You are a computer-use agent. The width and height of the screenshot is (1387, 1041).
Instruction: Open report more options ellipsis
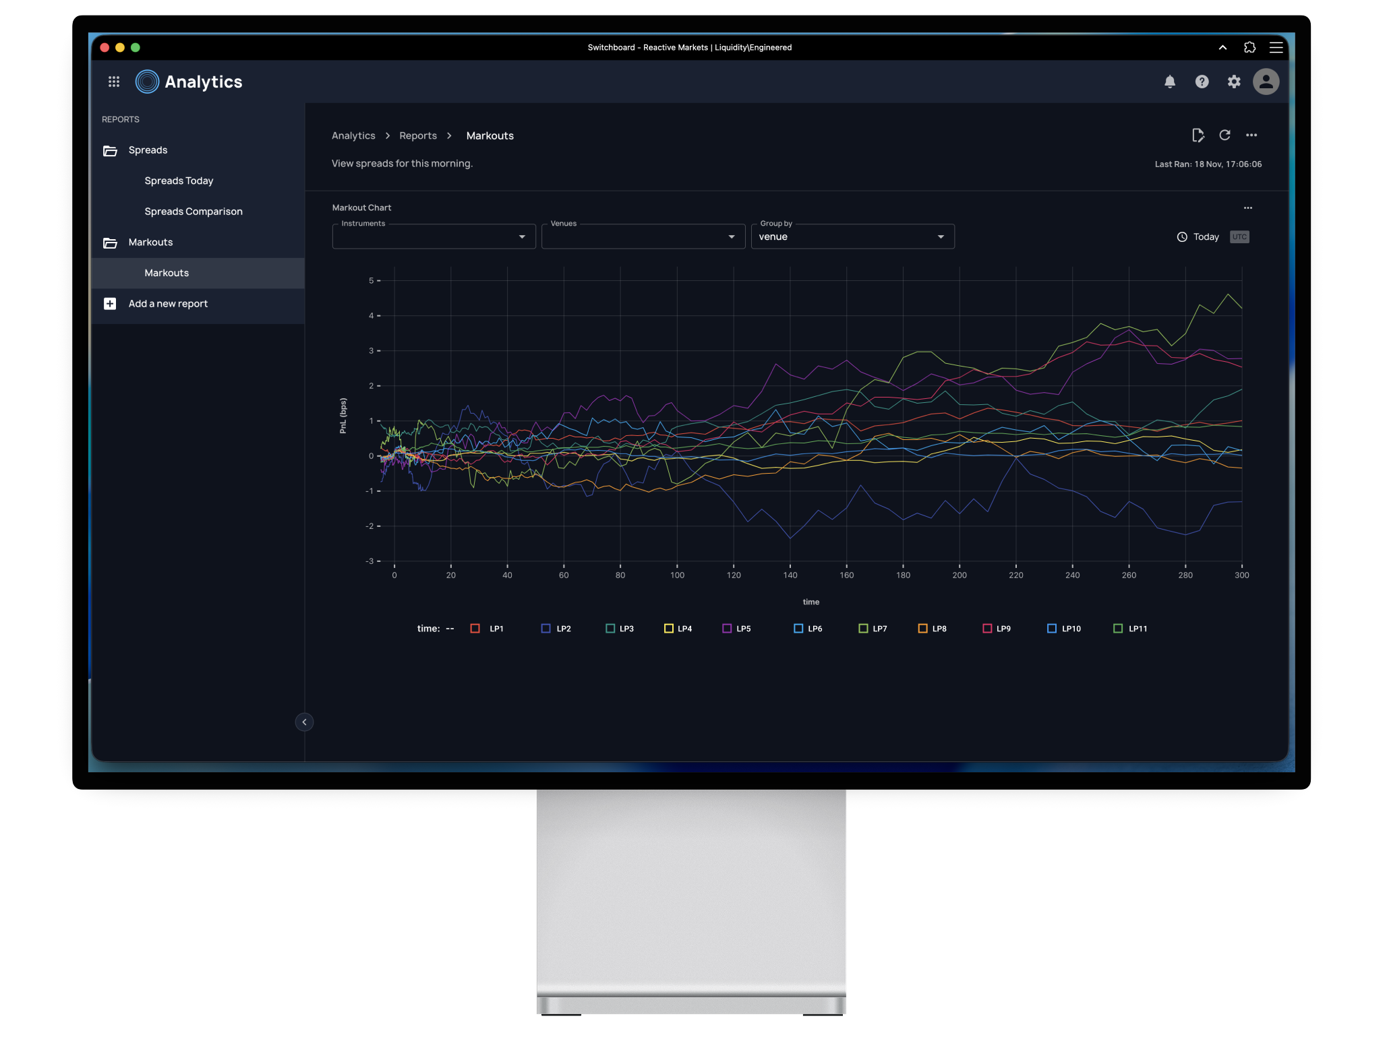tap(1251, 135)
